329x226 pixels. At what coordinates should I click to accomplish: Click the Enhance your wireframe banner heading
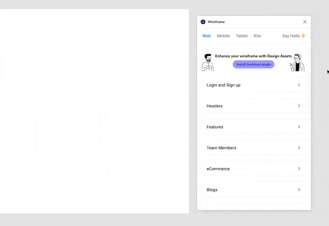[253, 56]
